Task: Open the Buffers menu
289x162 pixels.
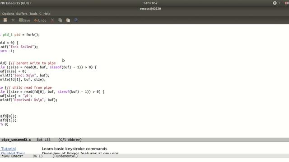Action: pyautogui.click(x=22, y=13)
